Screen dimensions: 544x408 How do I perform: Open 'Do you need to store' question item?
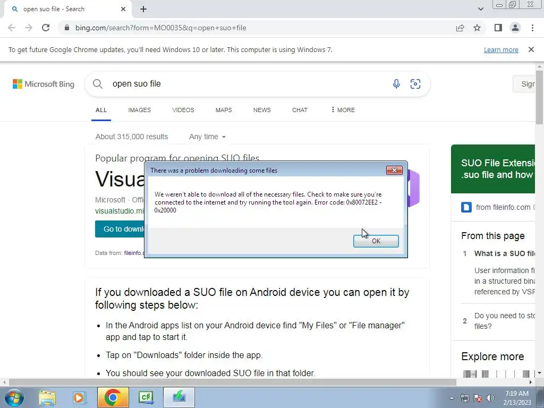[505, 321]
